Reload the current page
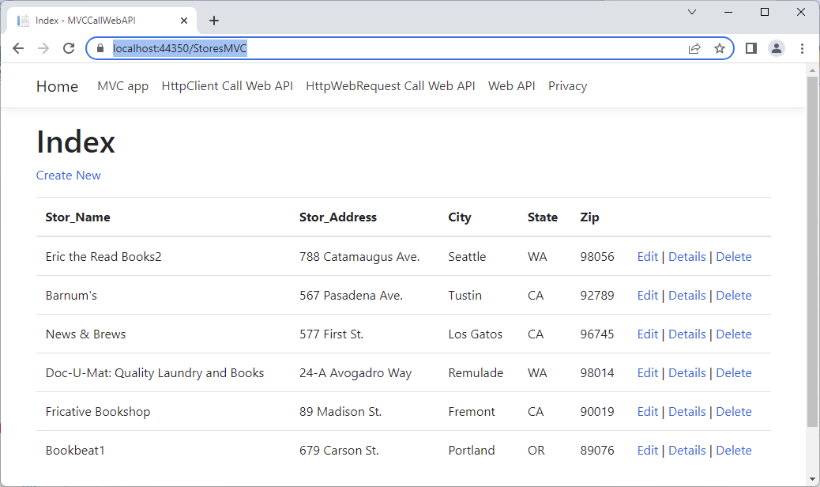820x487 pixels. tap(69, 48)
